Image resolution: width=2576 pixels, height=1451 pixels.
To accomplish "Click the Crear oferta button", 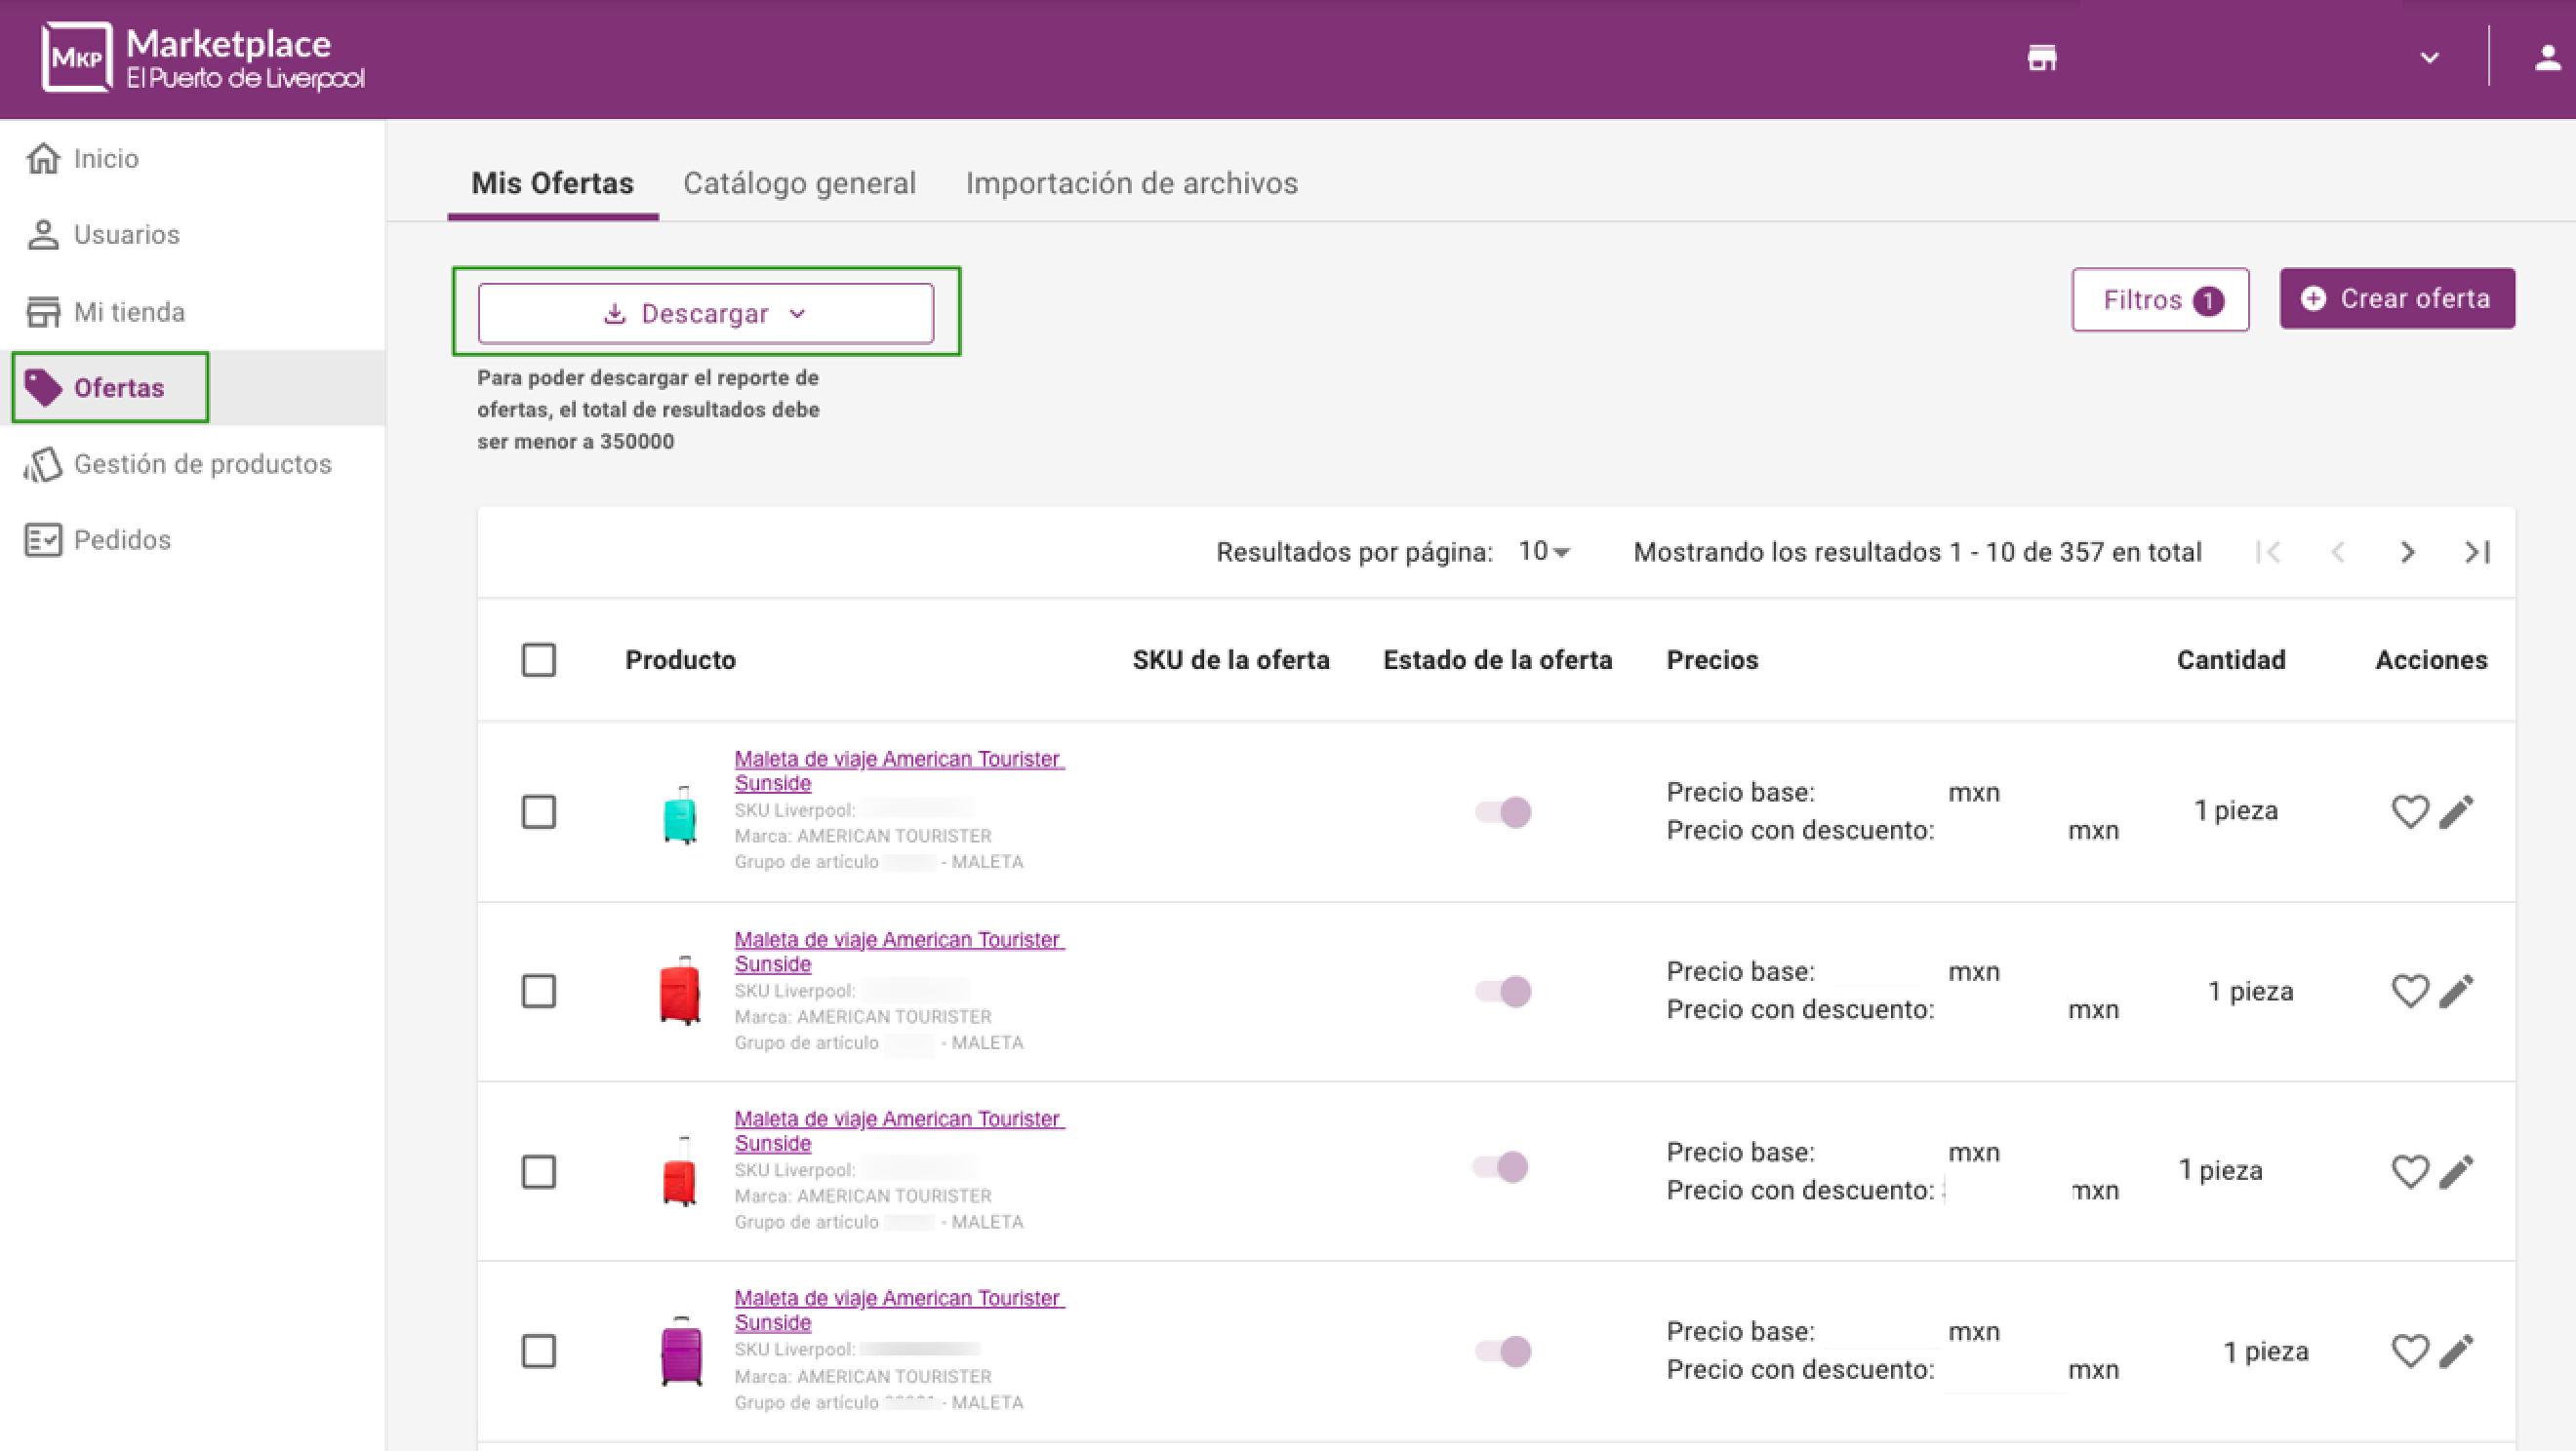I will (2396, 298).
